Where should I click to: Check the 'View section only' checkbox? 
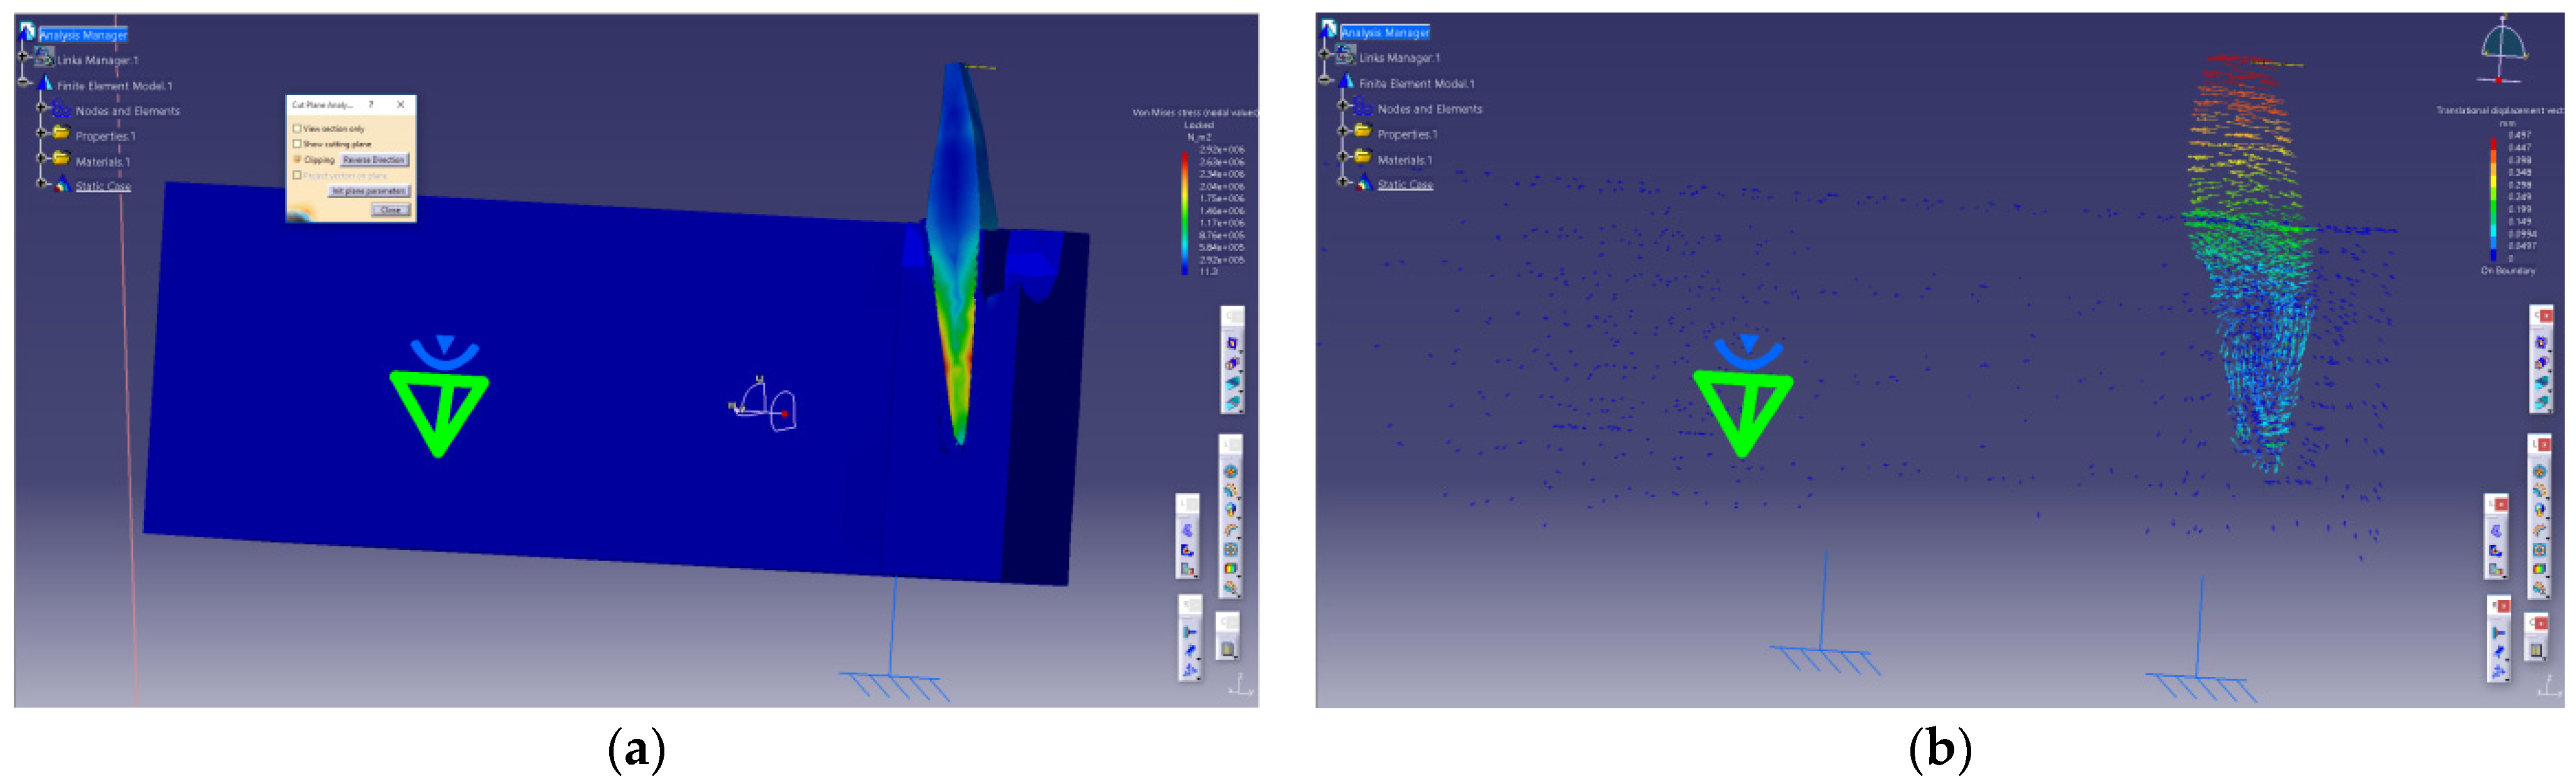click(x=297, y=129)
